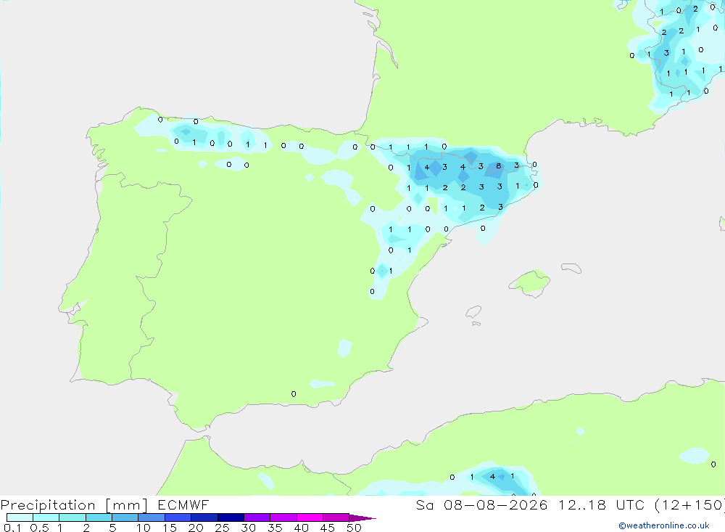Click the '10' legend scale label
725x532 pixels.
[144, 528]
